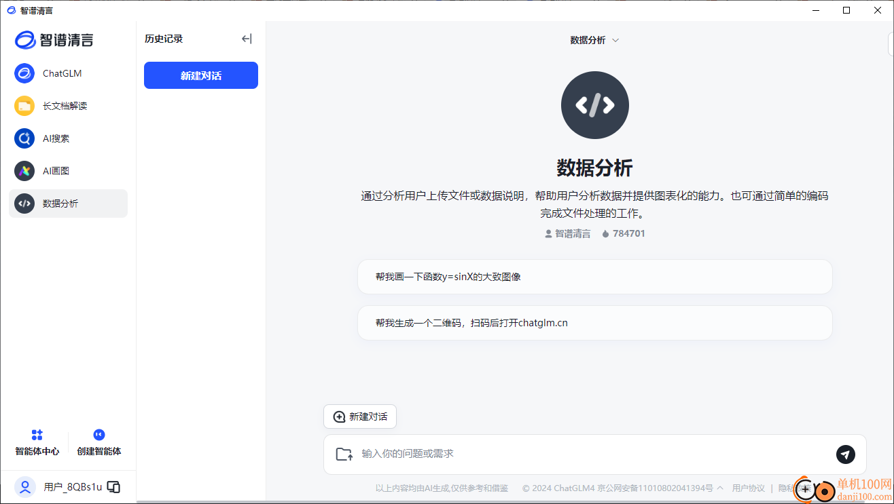Minimize the 智谱清言 window
The image size is (894, 504).
pyautogui.click(x=816, y=10)
